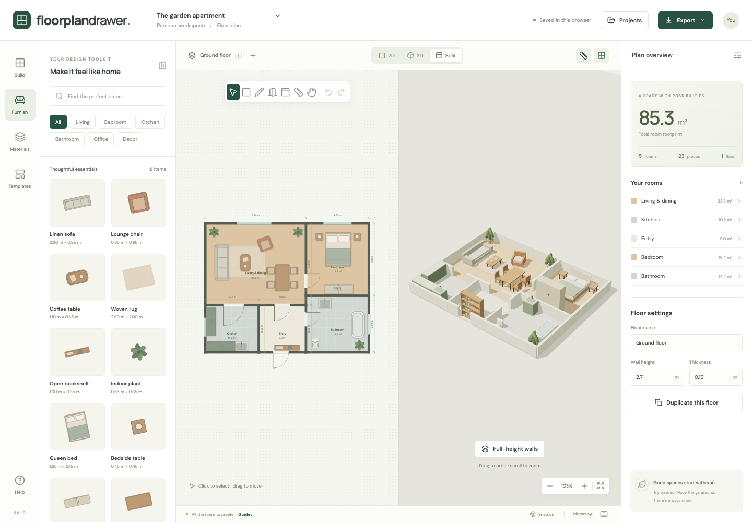Activate the hand pan tool
Image resolution: width=752 pixels, height=522 pixels.
312,92
